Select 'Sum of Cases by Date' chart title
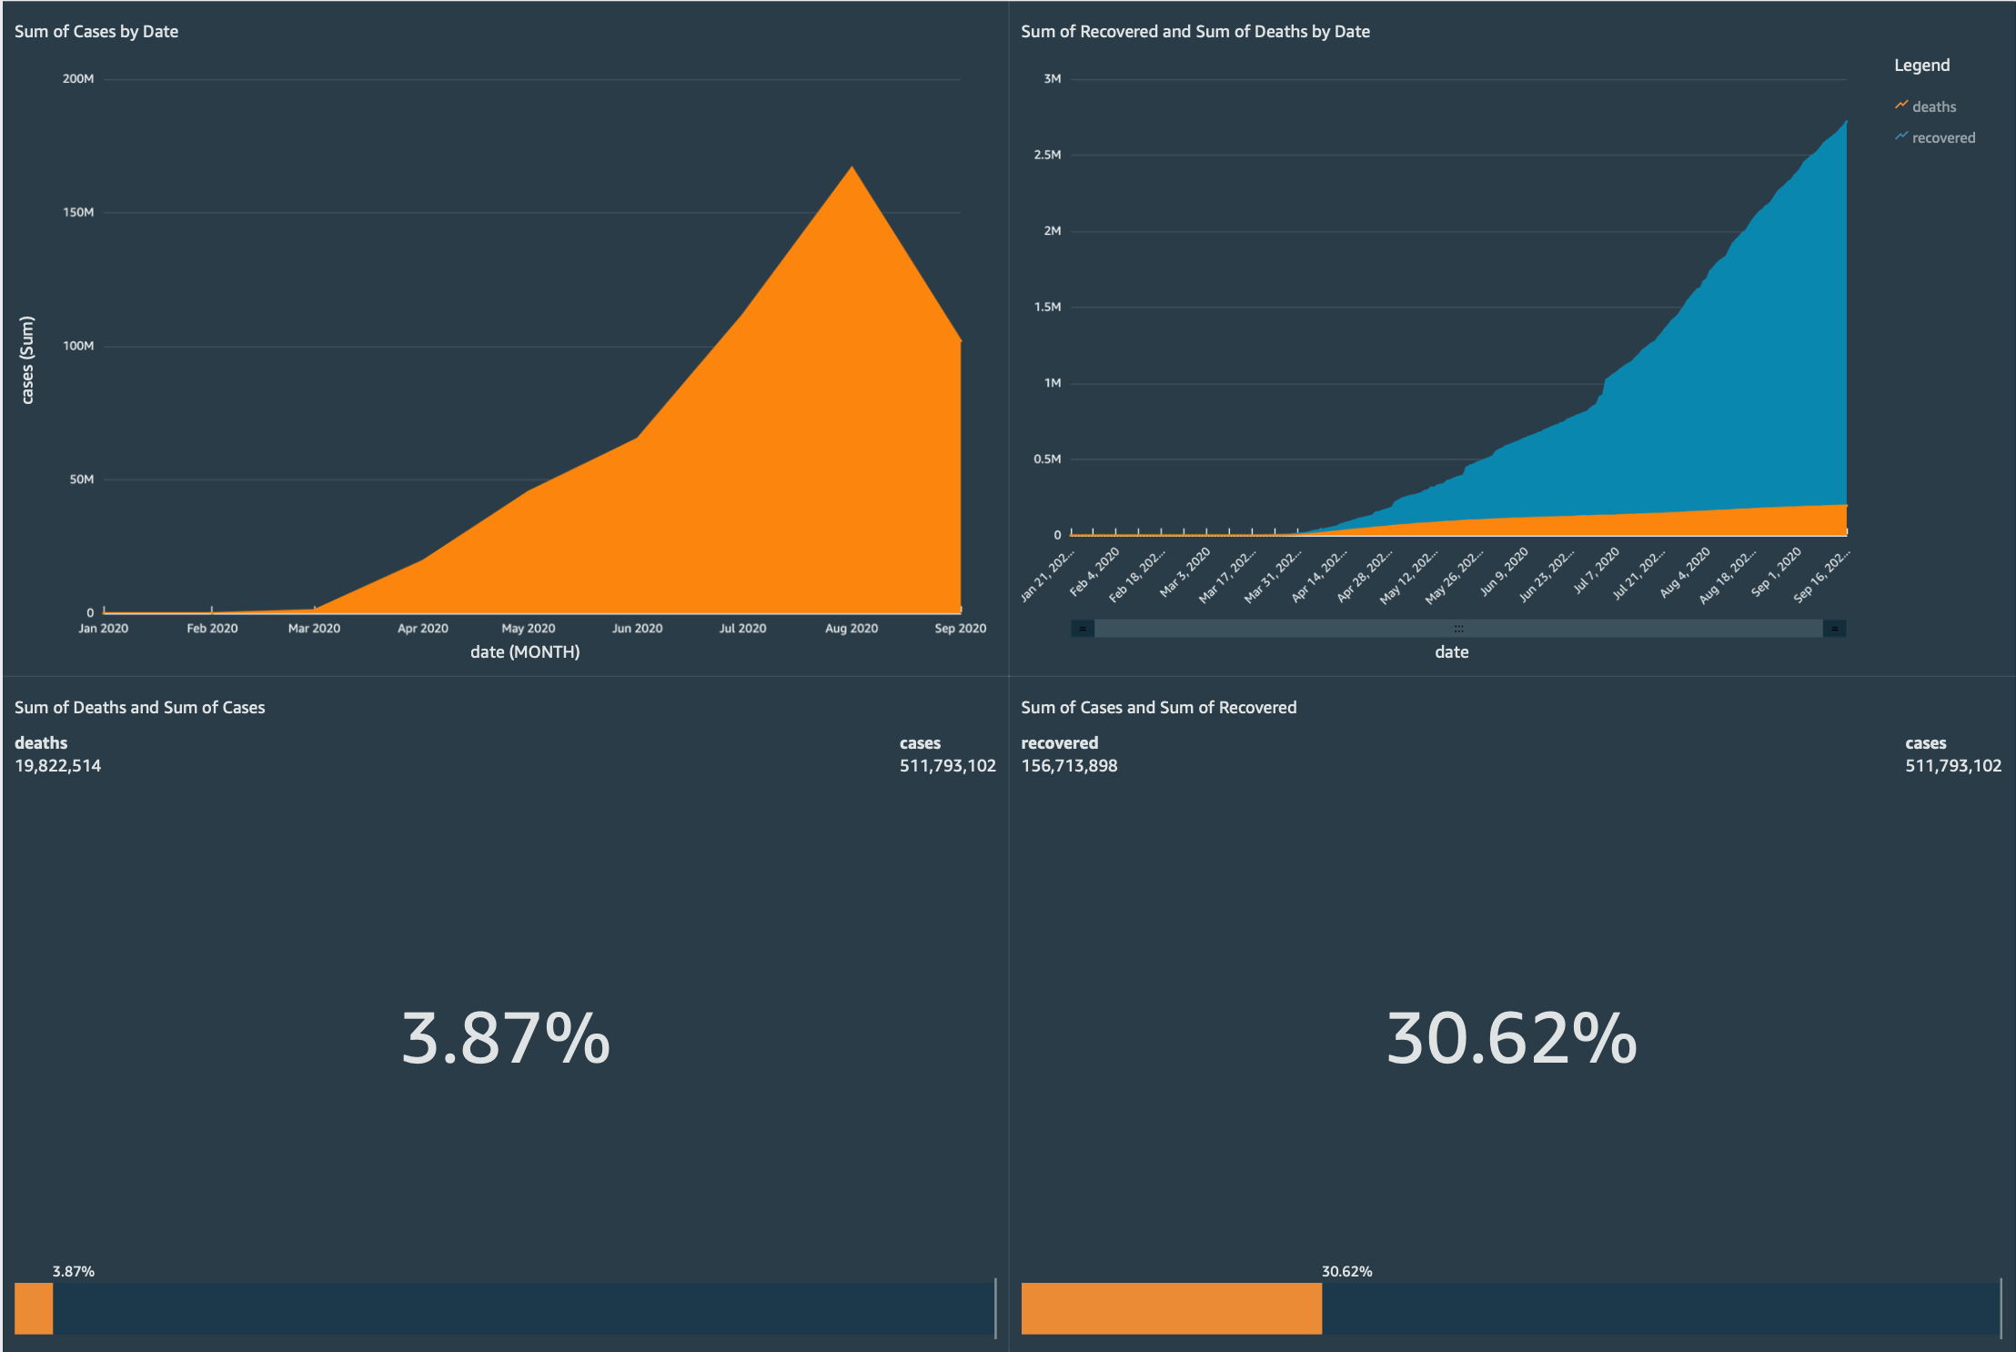This screenshot has width=2016, height=1352. 96,32
